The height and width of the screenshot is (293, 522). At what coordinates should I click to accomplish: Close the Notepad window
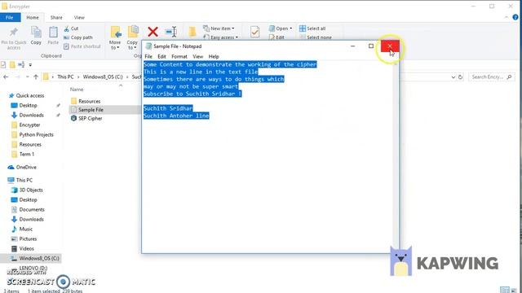coord(390,46)
